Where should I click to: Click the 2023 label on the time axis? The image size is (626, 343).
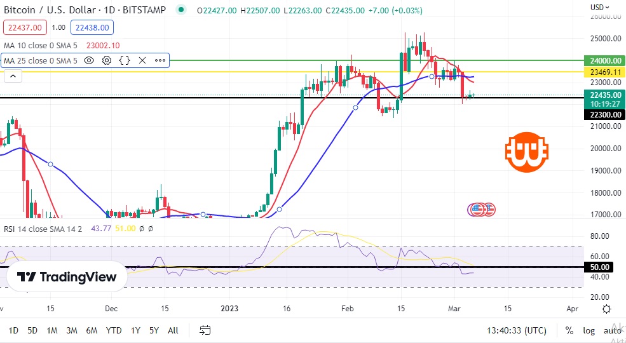[x=229, y=309]
